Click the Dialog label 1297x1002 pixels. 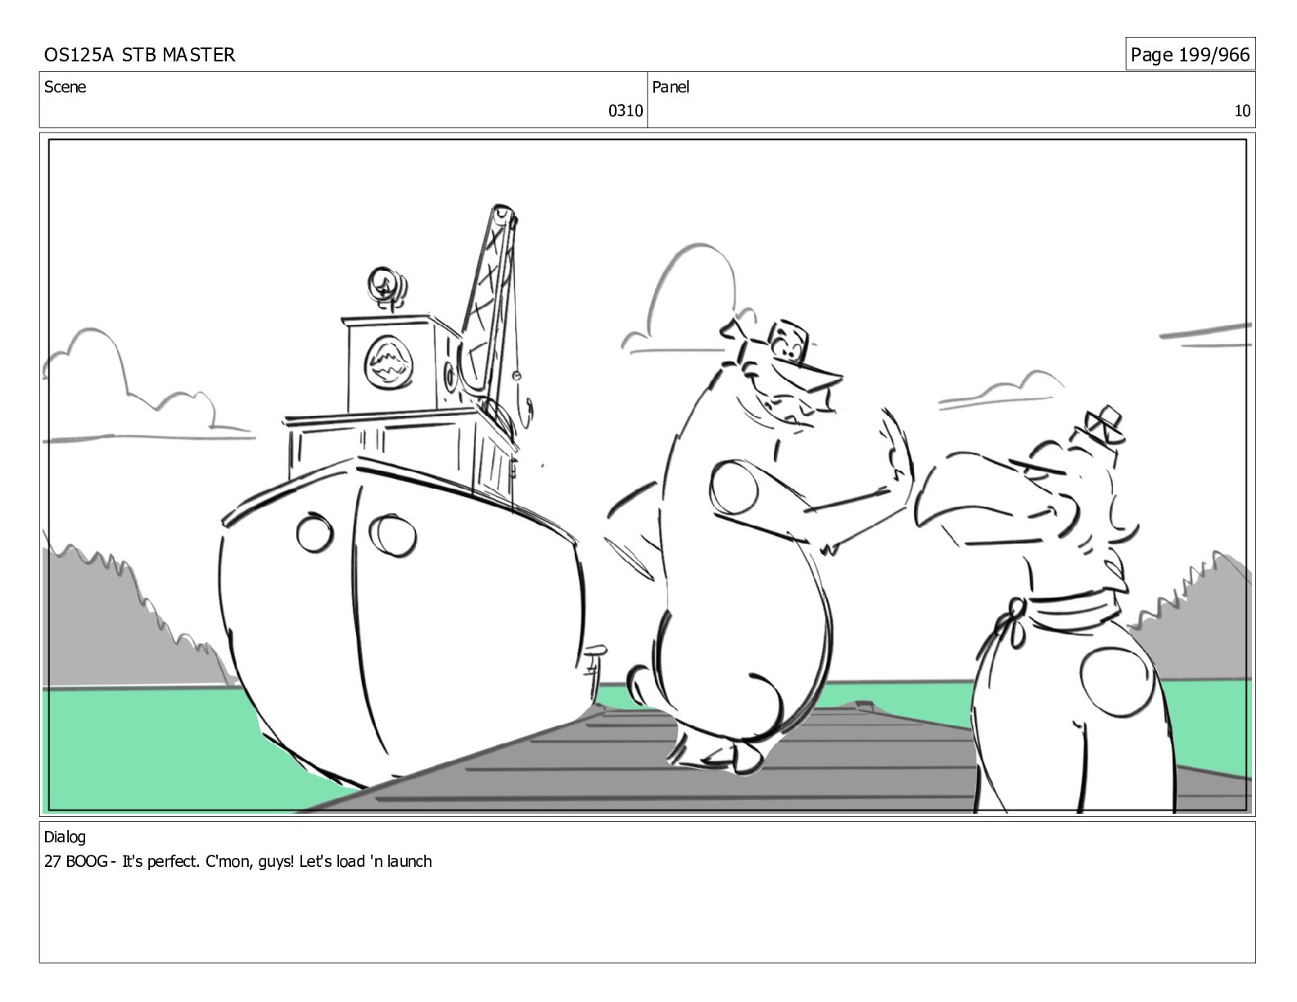click(x=65, y=837)
